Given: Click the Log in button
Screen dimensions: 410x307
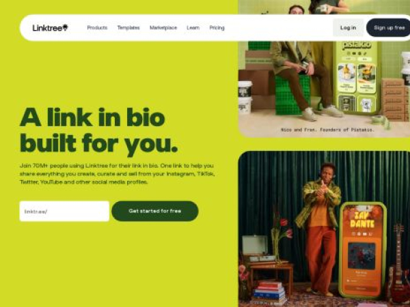Looking at the screenshot, I should pyautogui.click(x=348, y=28).
